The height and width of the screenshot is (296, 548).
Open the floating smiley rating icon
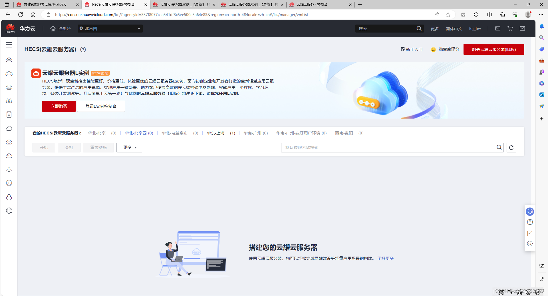pos(530,244)
